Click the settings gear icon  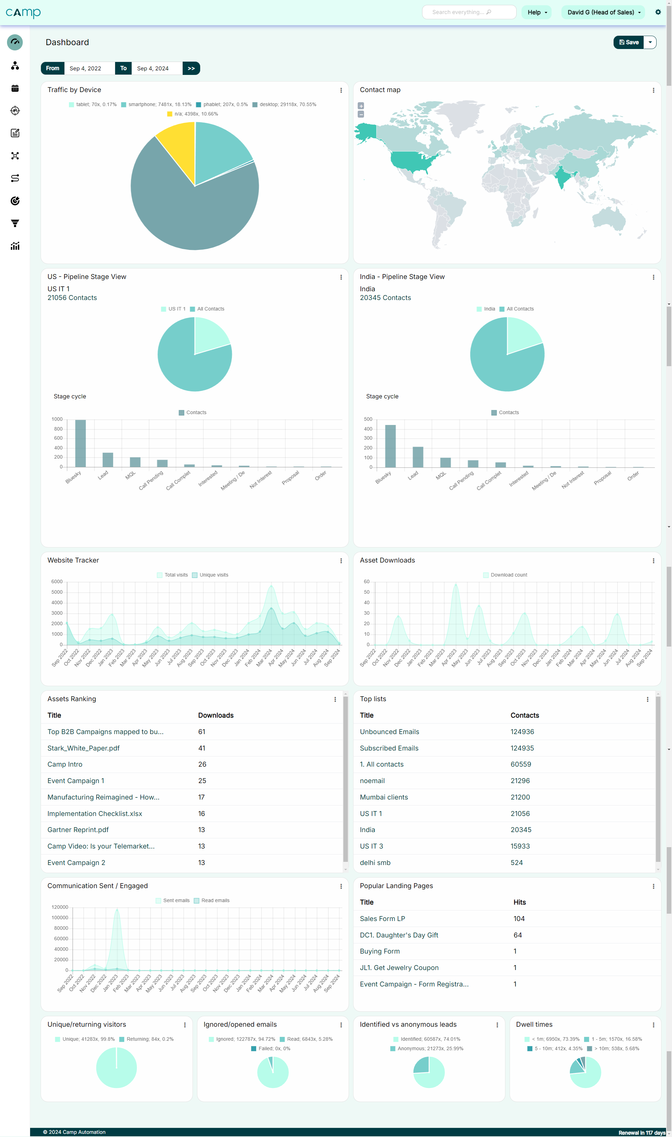[x=658, y=12]
